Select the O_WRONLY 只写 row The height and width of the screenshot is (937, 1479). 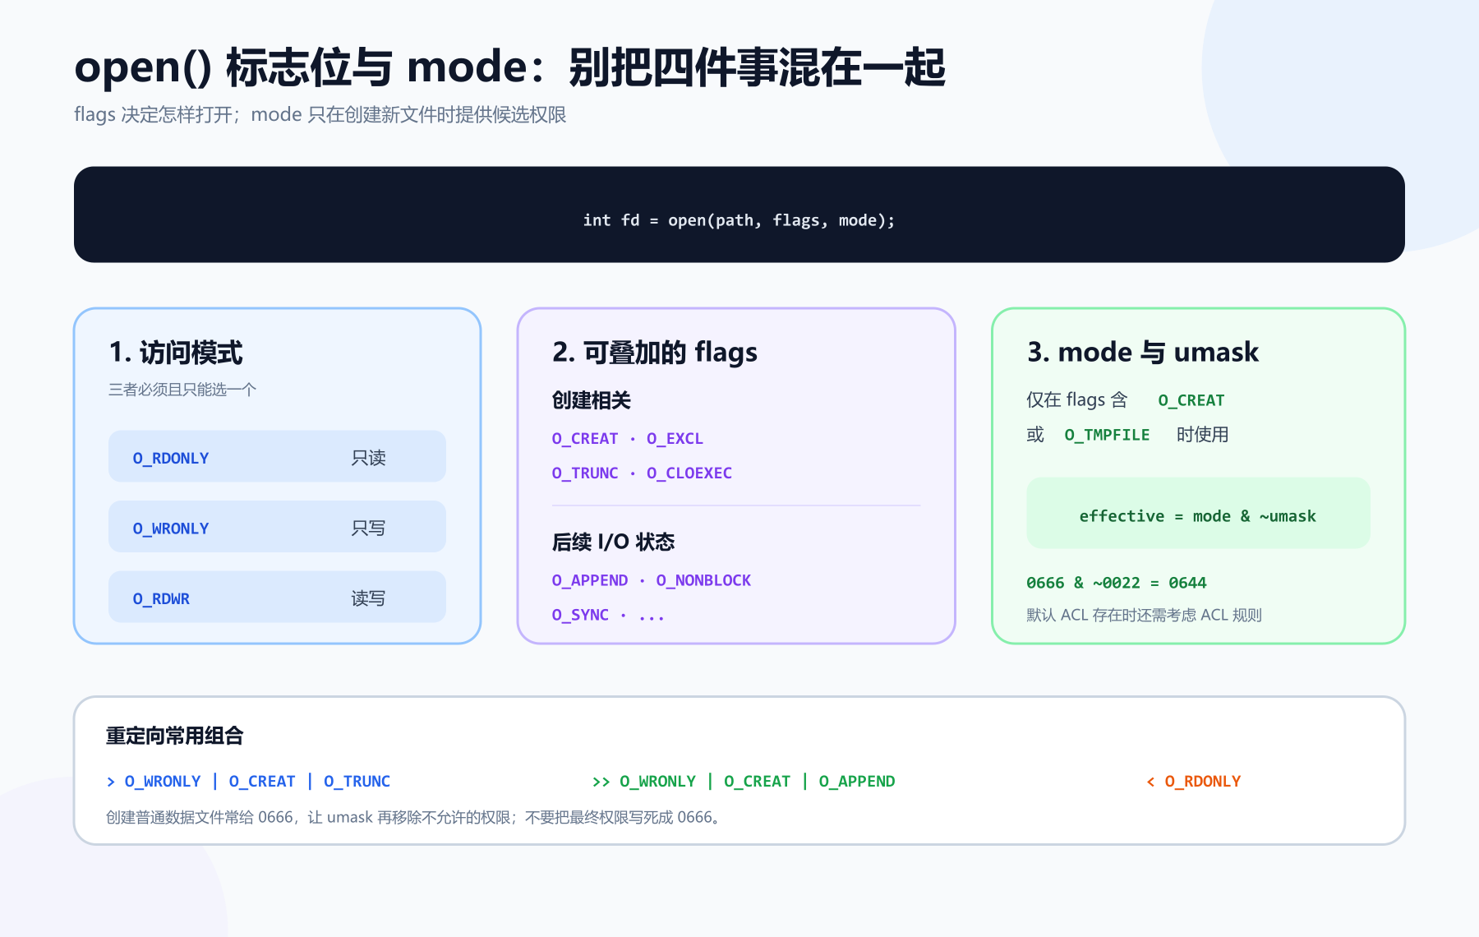[x=277, y=527]
